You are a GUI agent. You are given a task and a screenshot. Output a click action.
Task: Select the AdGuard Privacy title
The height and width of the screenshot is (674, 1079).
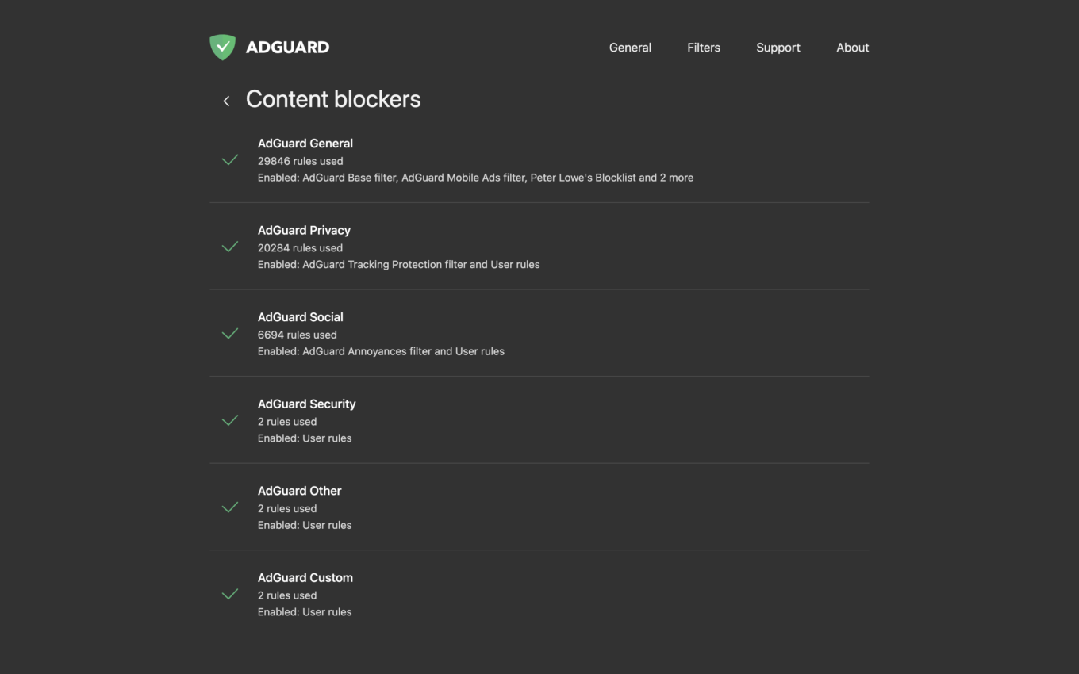[x=304, y=230]
